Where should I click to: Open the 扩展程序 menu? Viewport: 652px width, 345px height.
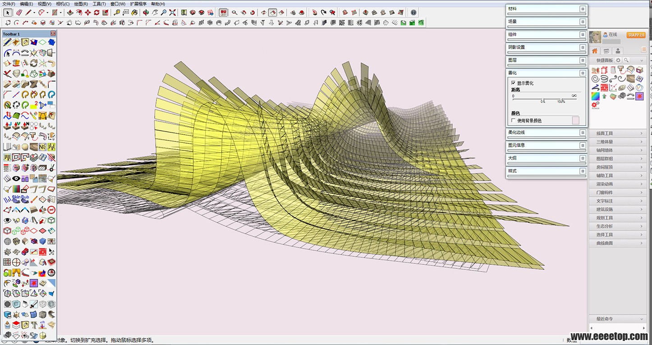(138, 4)
